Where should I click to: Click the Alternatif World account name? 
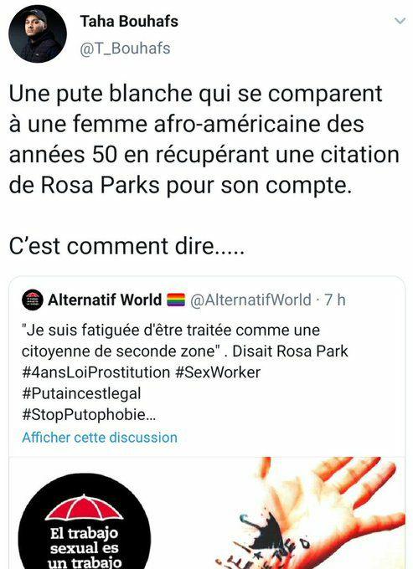105,300
